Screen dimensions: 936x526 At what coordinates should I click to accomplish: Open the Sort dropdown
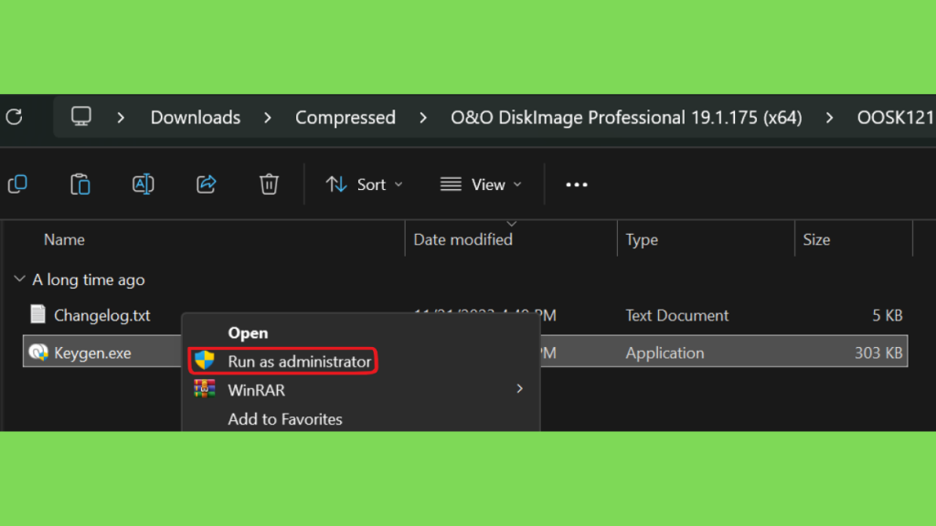pyautogui.click(x=364, y=184)
